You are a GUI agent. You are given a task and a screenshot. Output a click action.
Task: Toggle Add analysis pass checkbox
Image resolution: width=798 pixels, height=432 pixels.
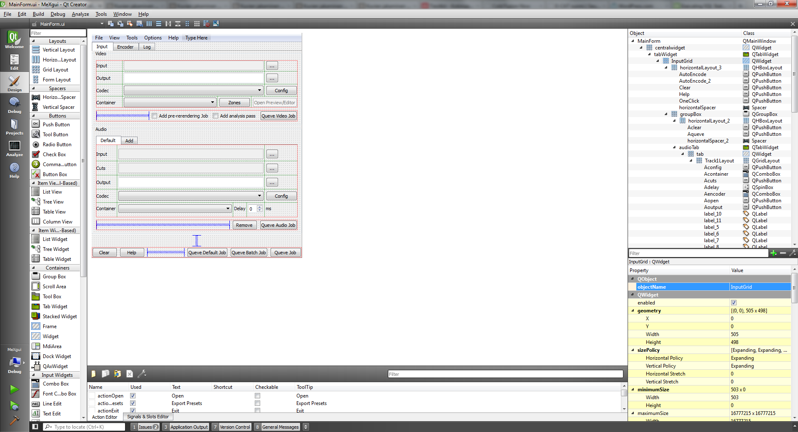(215, 116)
